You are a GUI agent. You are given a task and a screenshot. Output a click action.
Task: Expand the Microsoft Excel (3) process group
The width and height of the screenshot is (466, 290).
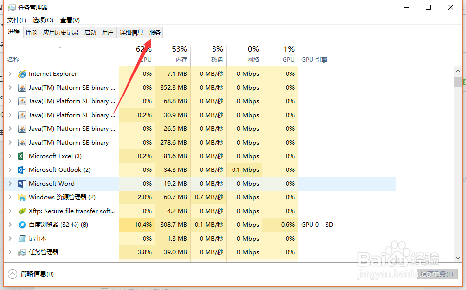(x=10, y=156)
